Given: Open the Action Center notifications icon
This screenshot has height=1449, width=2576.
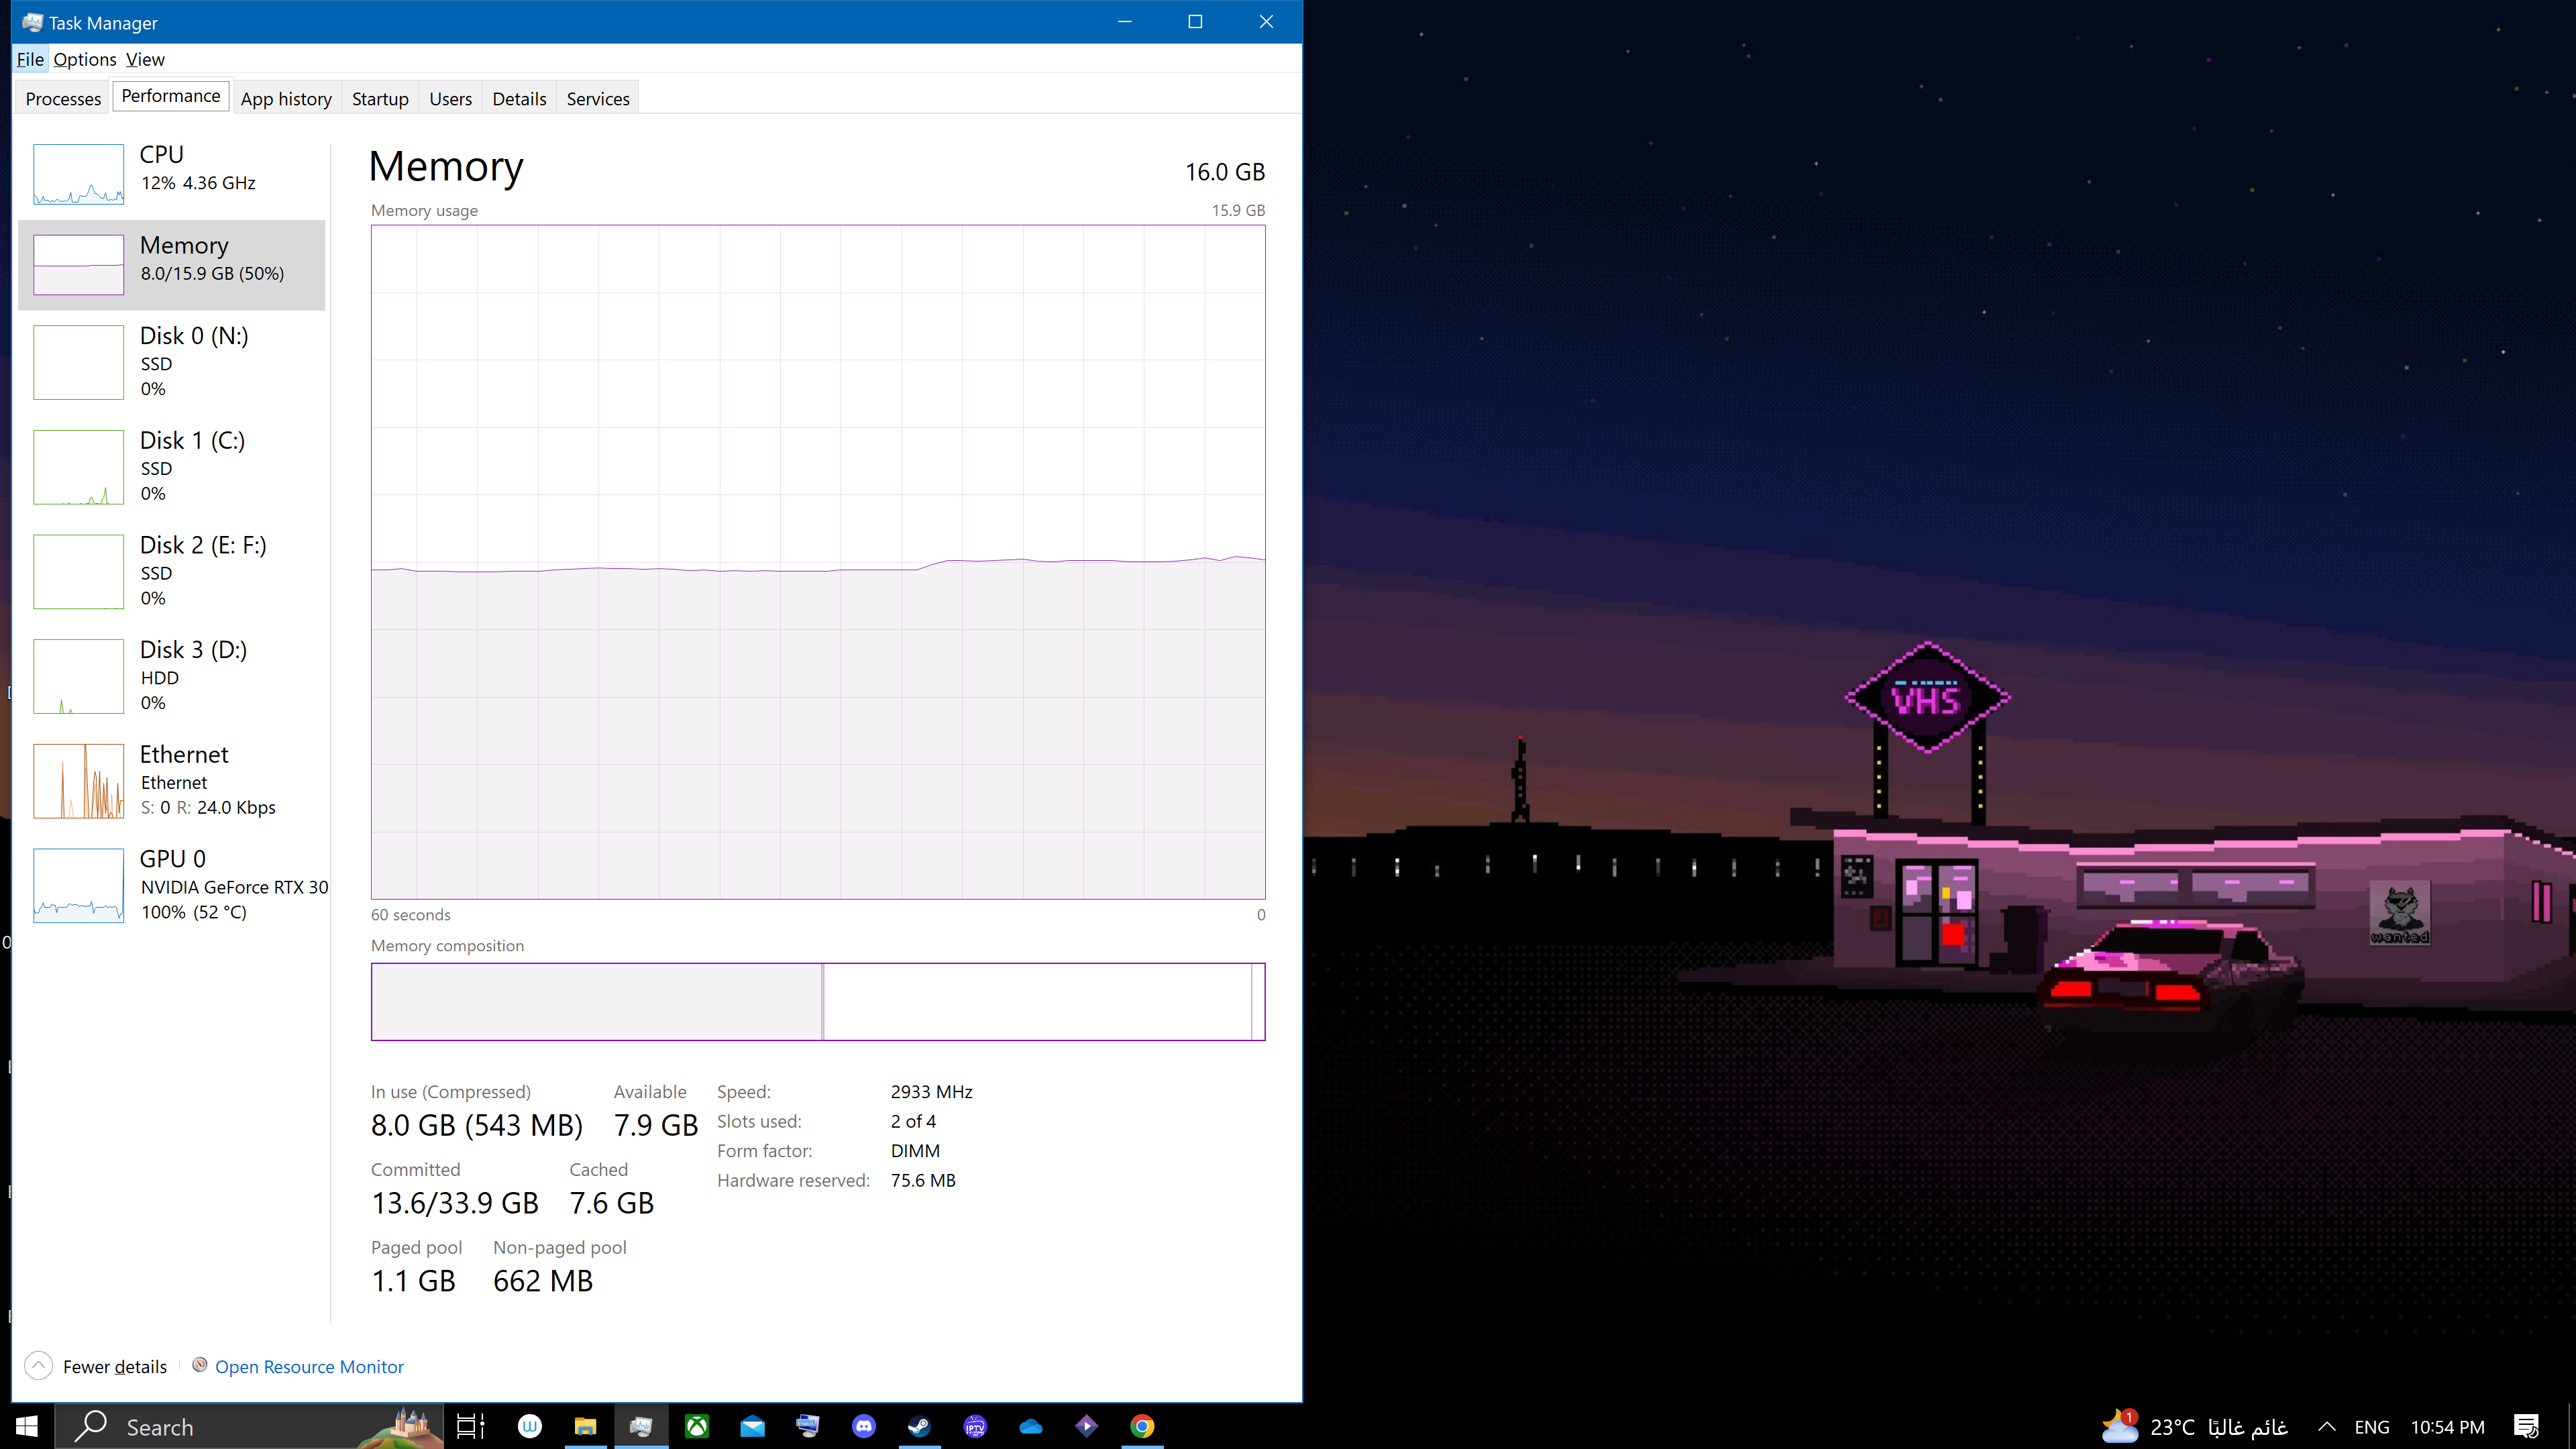Looking at the screenshot, I should [2527, 1427].
